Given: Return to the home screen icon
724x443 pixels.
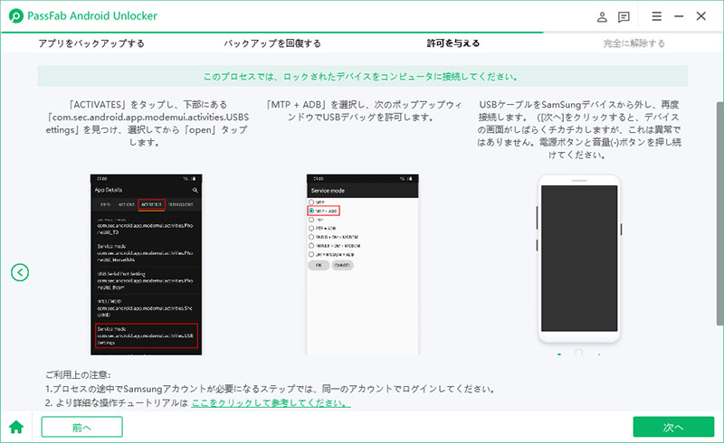Looking at the screenshot, I should coord(16,427).
